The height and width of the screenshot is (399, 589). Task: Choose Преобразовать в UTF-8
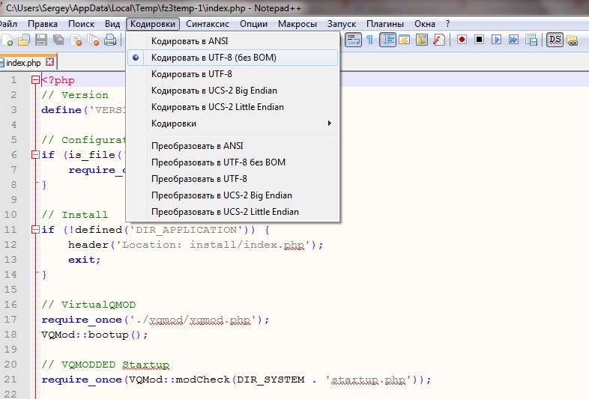(x=232, y=179)
